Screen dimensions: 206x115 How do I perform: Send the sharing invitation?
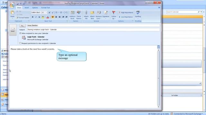[x=13, y=30]
